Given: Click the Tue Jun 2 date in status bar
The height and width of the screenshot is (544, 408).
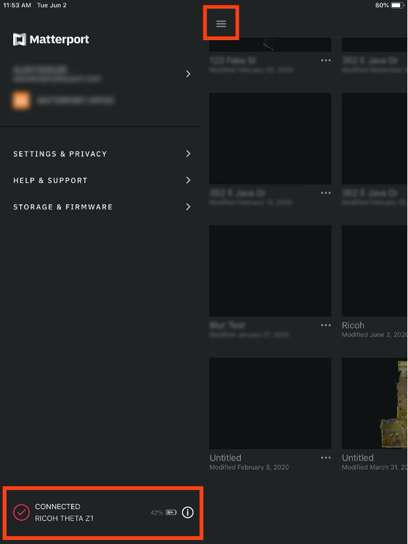Looking at the screenshot, I should click(x=51, y=5).
